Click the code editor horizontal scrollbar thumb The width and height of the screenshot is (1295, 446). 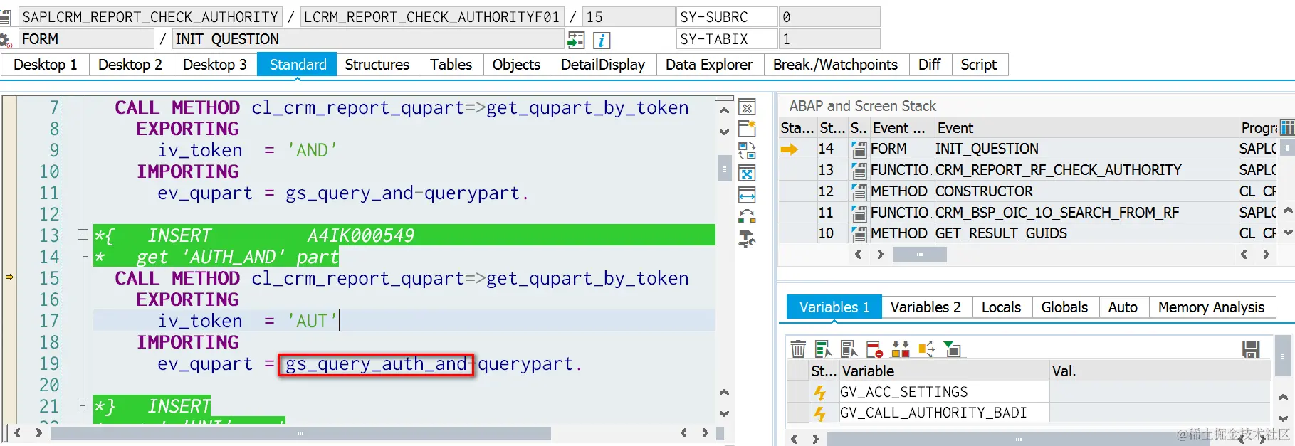coord(300,432)
